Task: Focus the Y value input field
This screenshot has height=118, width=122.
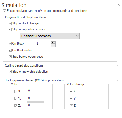Action: [x=35, y=98]
